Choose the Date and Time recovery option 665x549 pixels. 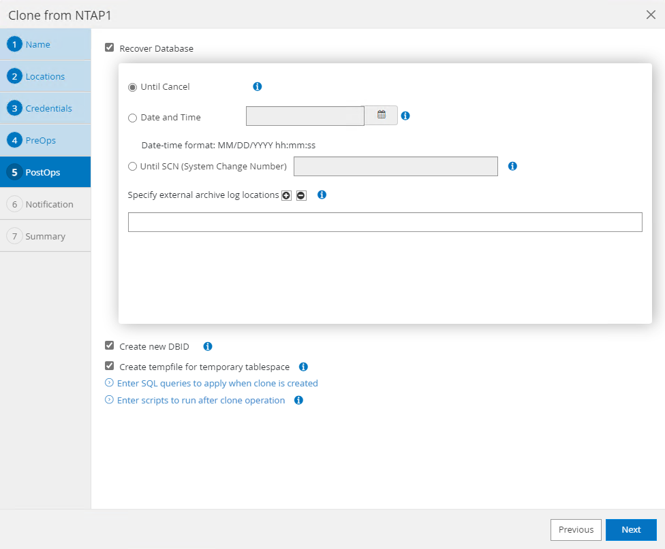(x=132, y=118)
